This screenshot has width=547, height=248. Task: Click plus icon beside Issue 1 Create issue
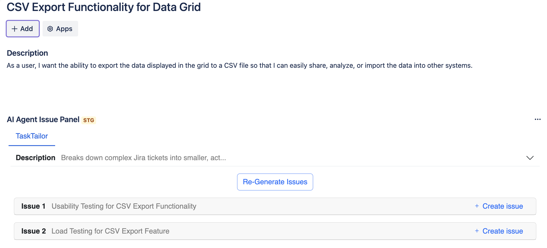477,206
